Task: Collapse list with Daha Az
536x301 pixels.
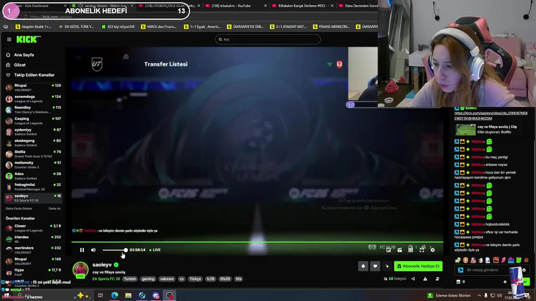Action: 54,209
